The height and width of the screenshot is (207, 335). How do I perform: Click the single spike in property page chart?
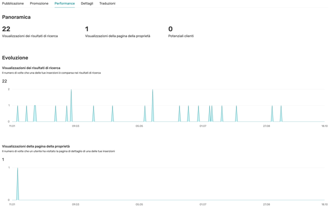pyautogui.click(x=17, y=184)
